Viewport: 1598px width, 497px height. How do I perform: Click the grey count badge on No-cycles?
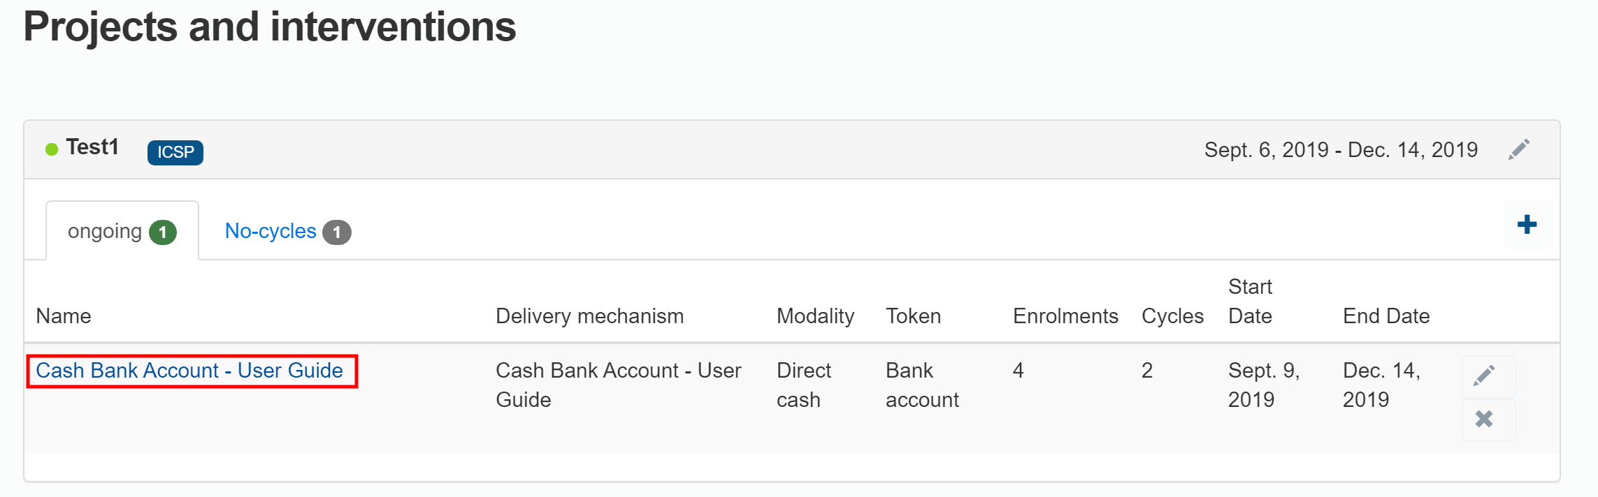(337, 232)
